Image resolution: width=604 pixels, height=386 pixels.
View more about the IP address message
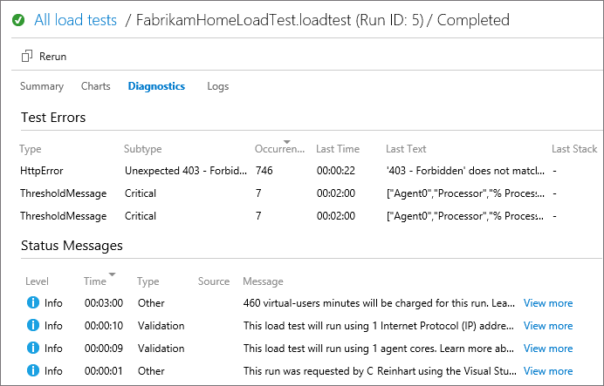point(548,326)
